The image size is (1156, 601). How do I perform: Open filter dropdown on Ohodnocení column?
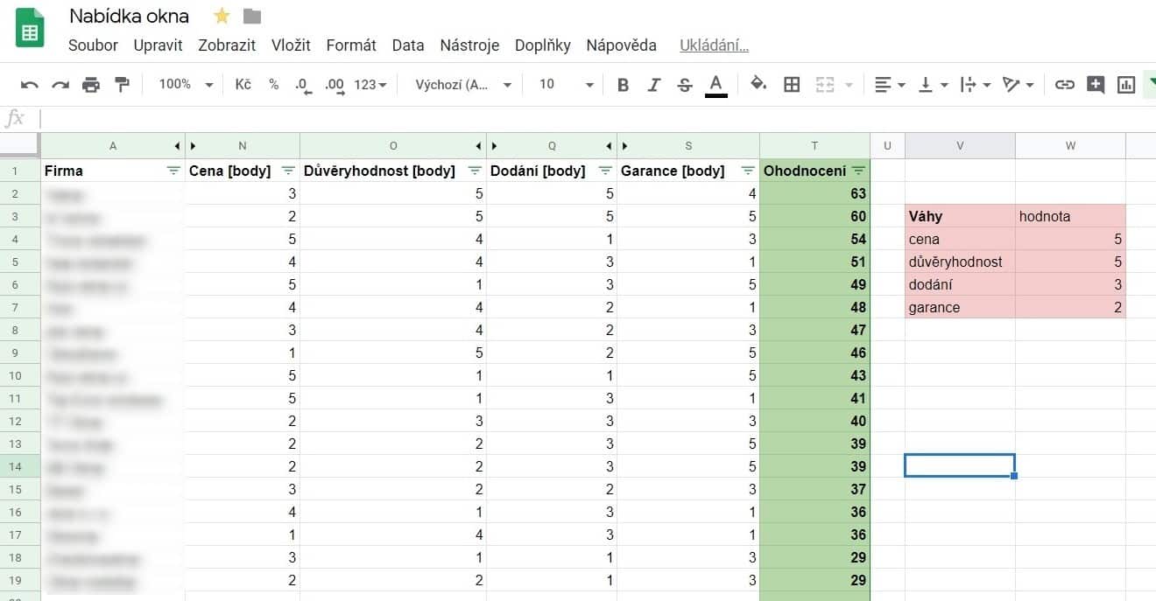point(858,171)
